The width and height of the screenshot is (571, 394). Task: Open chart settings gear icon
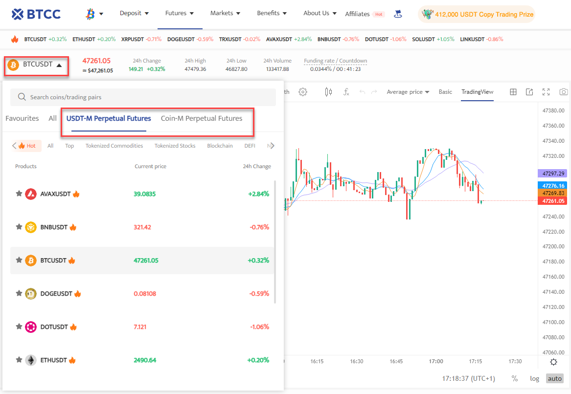click(302, 92)
